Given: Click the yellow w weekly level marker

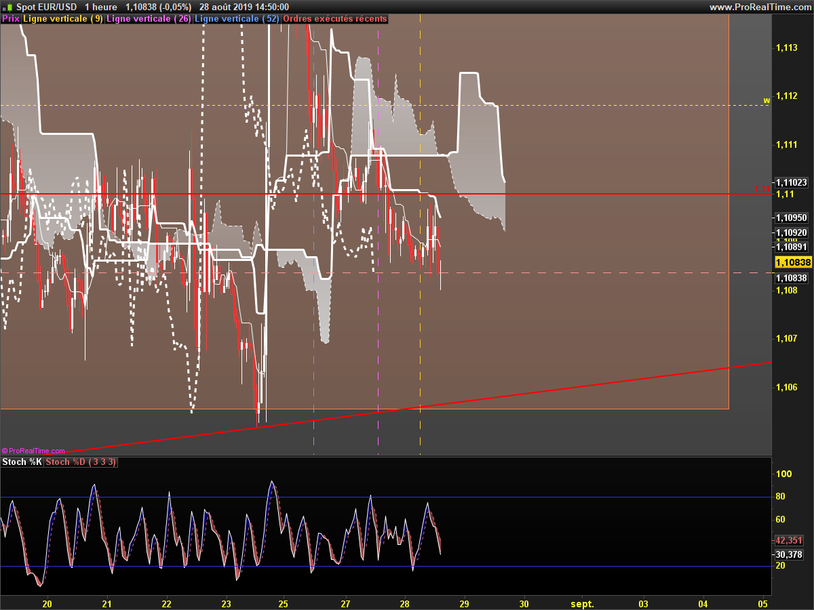Looking at the screenshot, I should coord(767,100).
